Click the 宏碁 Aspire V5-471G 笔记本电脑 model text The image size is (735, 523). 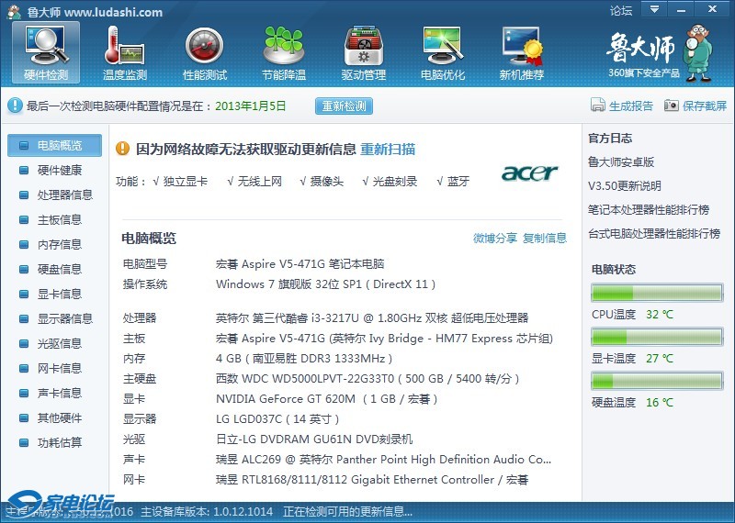(x=300, y=264)
